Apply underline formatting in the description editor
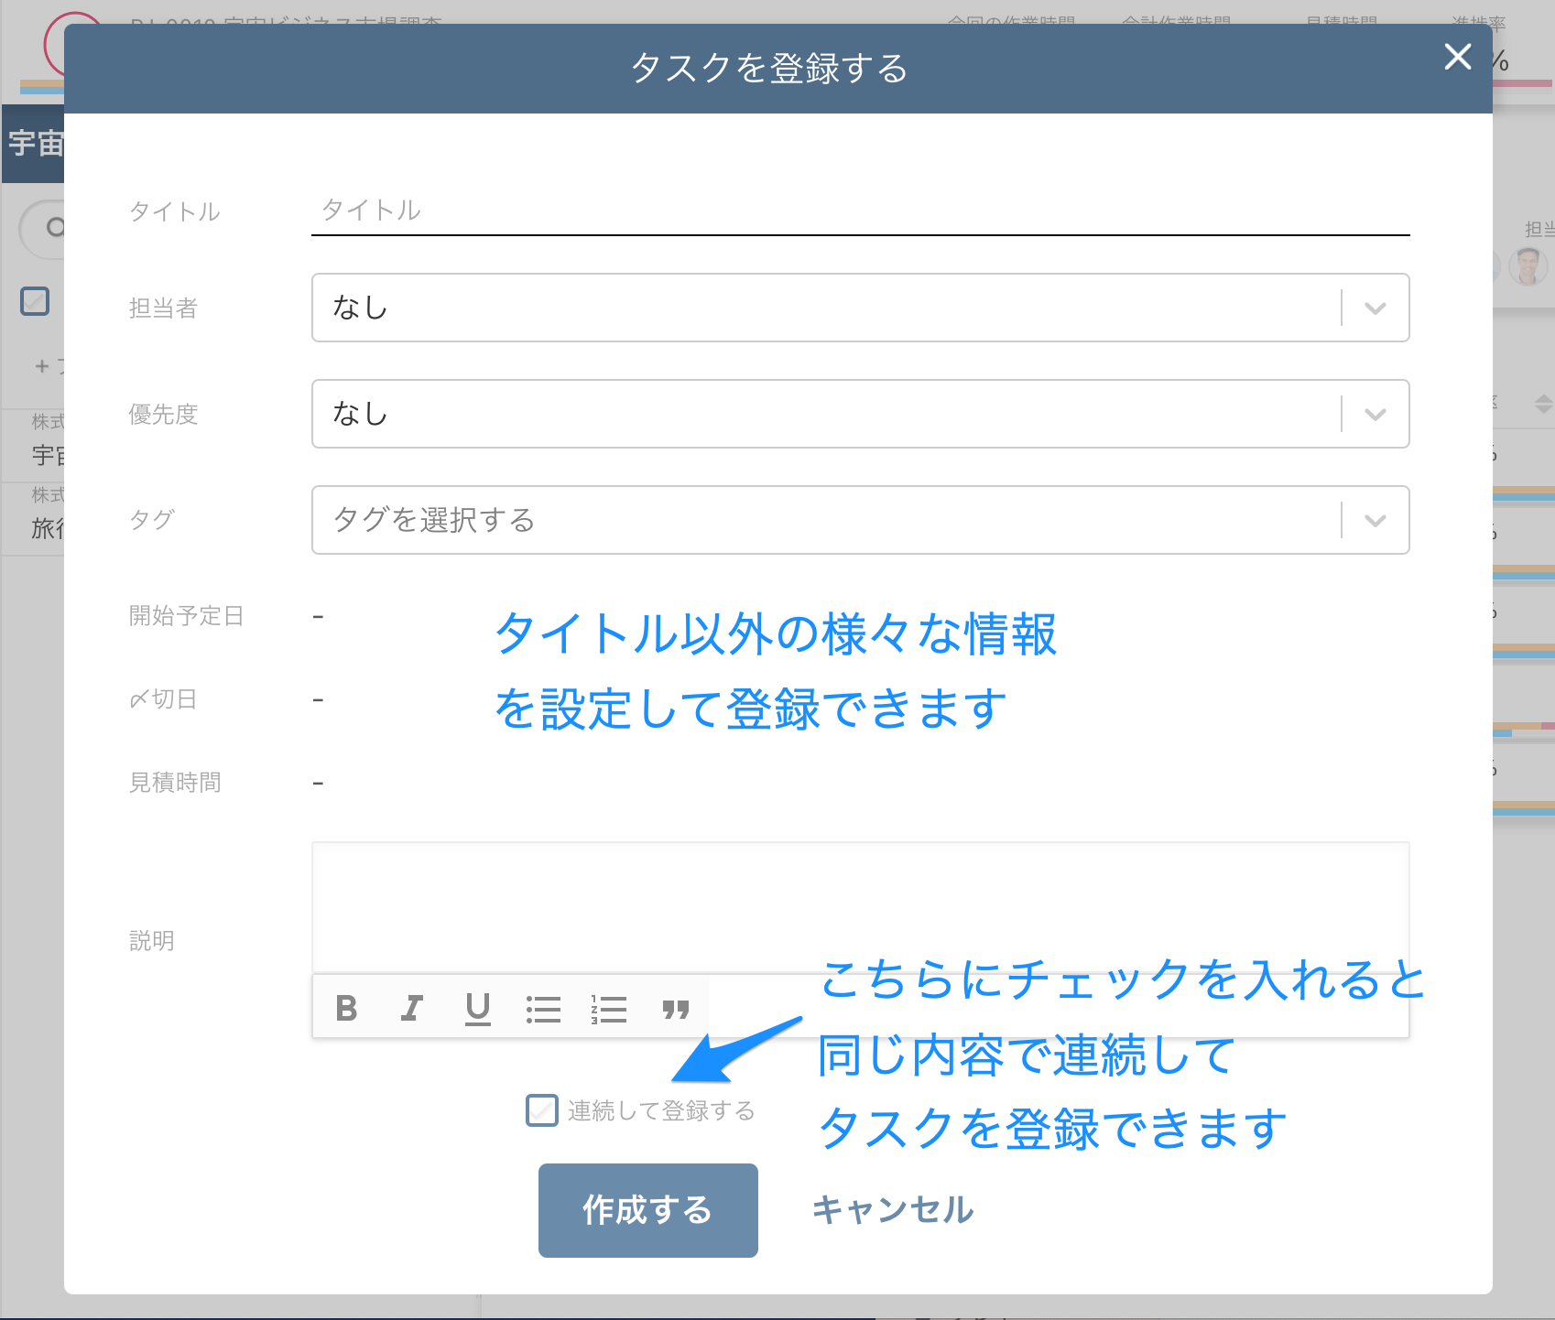 click(478, 1008)
